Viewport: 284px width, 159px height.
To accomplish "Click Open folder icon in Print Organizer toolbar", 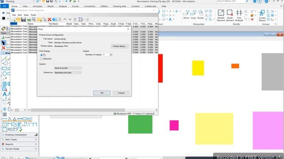I will 18,19.
